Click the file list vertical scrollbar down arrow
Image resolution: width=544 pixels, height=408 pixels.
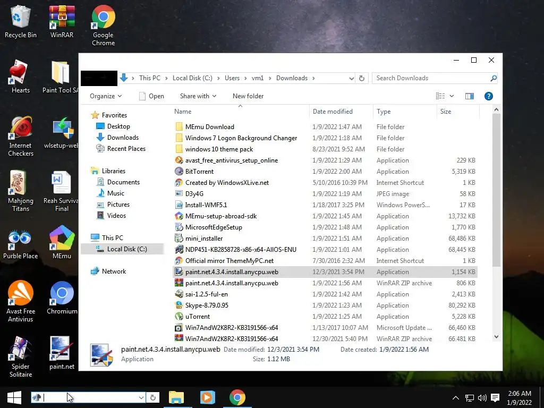(x=496, y=336)
